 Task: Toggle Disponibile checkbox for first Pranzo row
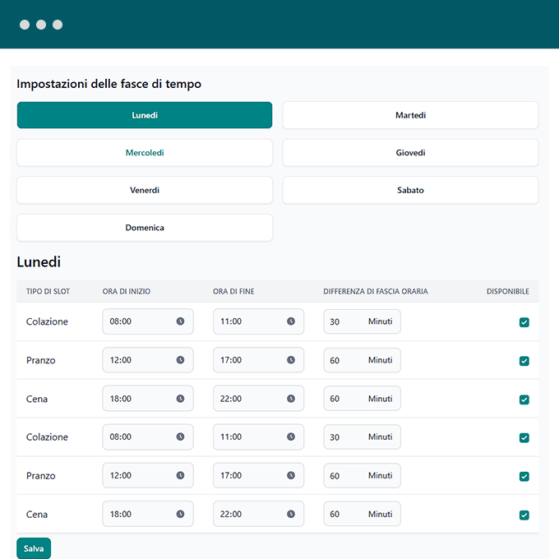click(x=524, y=361)
